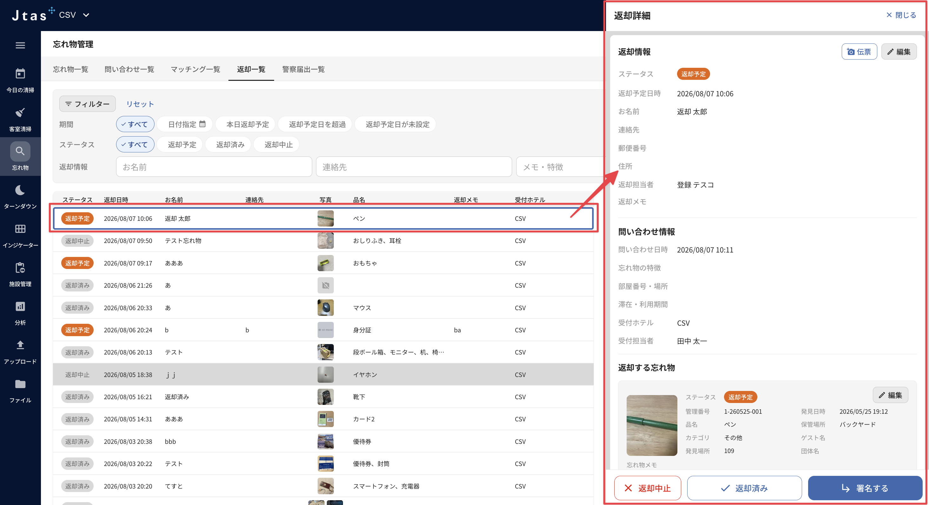929x505 pixels.
Task: Click the 返却済み confirm button
Action: [744, 488]
